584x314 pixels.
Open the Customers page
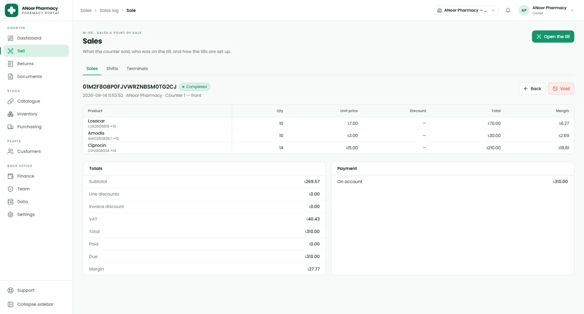pyautogui.click(x=36, y=151)
